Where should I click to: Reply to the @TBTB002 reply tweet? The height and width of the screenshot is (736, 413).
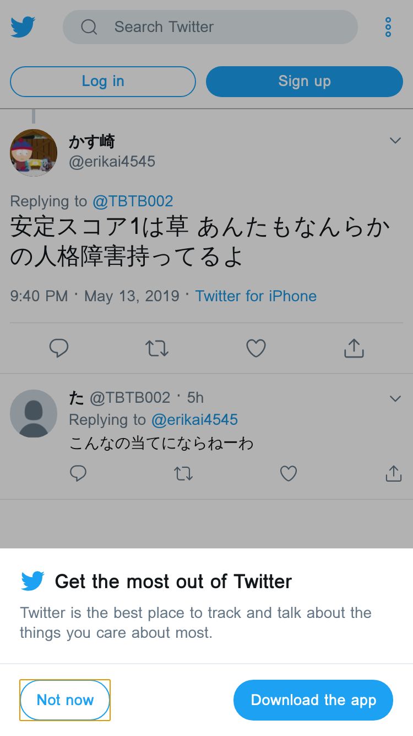pyautogui.click(x=78, y=473)
